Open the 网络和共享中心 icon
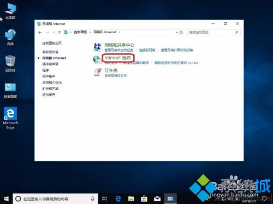The image size is (273, 204). click(x=97, y=47)
